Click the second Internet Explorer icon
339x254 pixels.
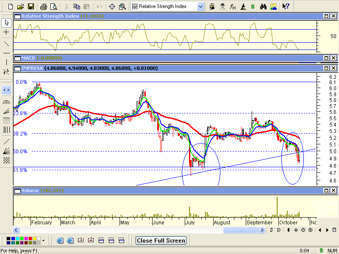[x=70, y=240]
